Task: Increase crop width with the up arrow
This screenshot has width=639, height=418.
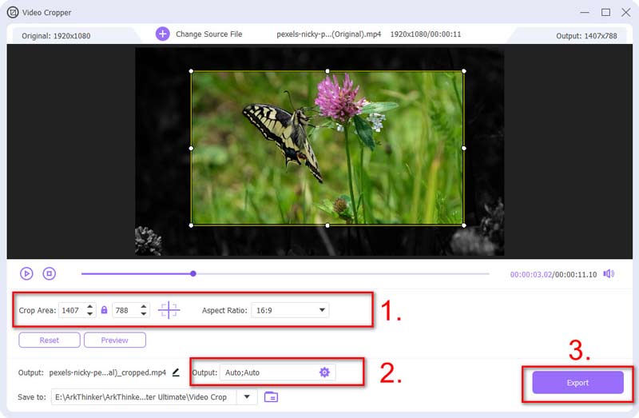Action: tap(90, 306)
